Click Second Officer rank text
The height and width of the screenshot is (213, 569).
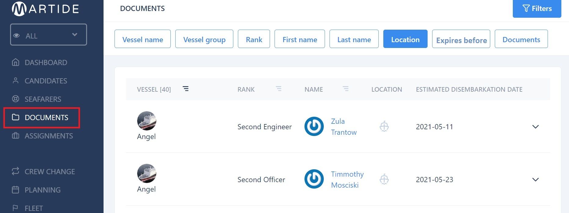click(x=261, y=180)
